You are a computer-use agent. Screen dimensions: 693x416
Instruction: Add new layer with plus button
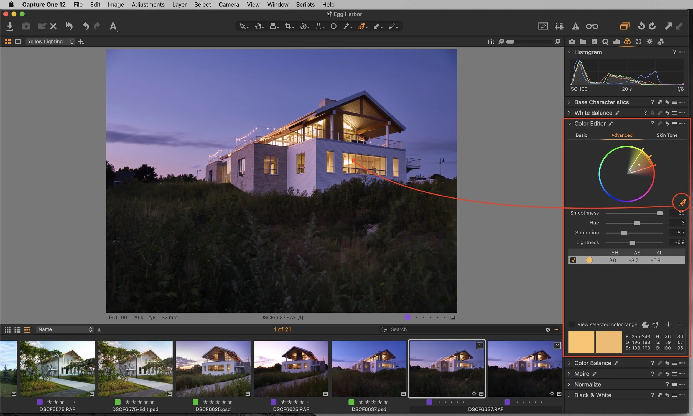click(81, 42)
